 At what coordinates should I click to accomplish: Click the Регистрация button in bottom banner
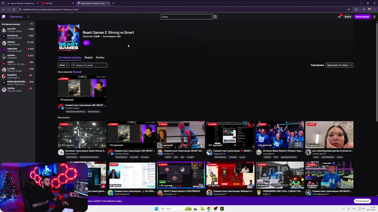coord(362,201)
